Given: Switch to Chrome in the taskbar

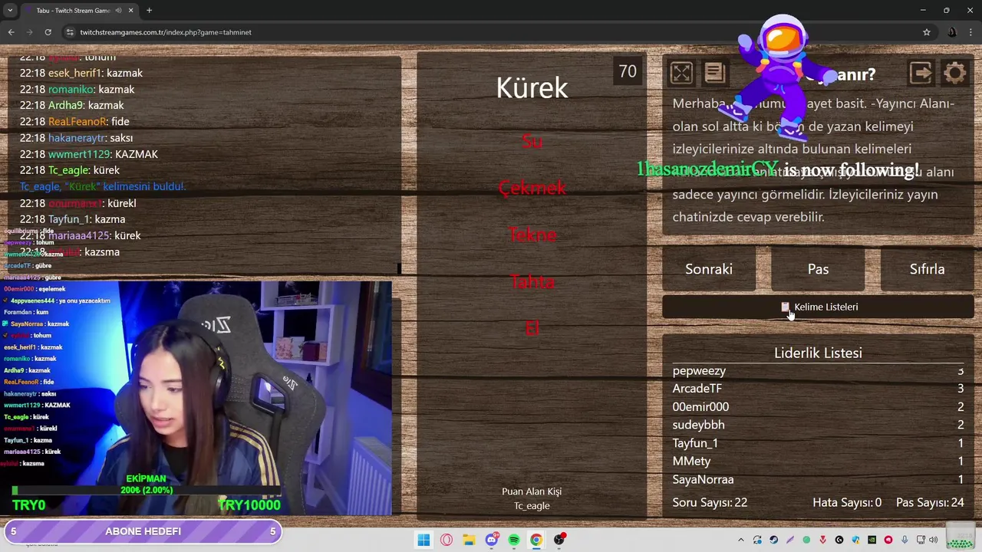Looking at the screenshot, I should [x=536, y=540].
